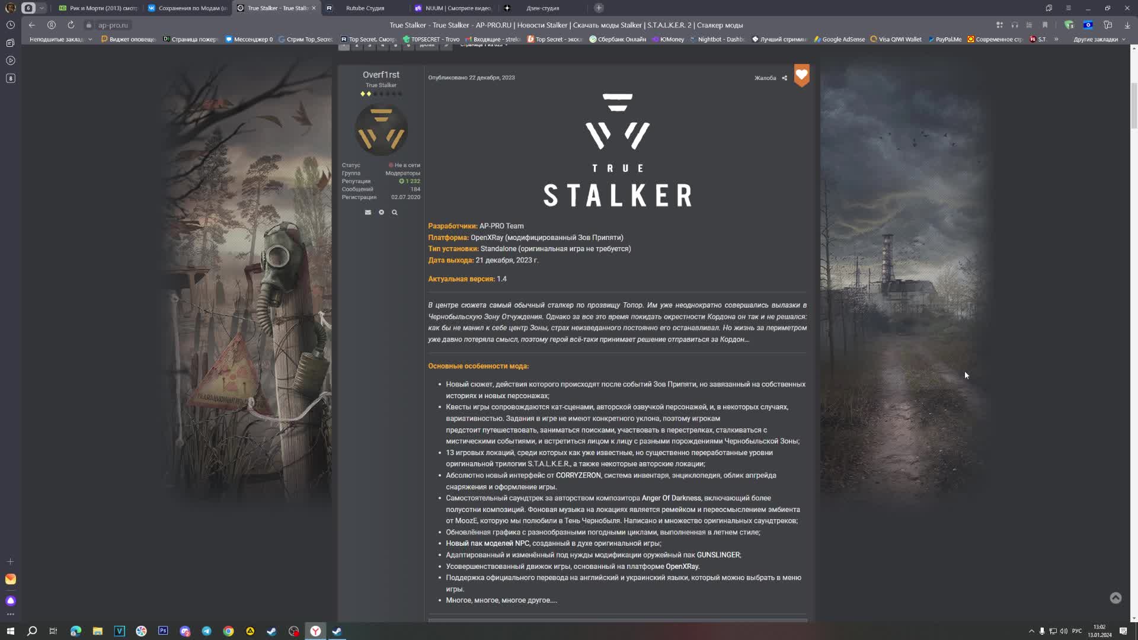This screenshot has width=1138, height=640.
Task: Switch to the Рик и Морти tab
Action: point(98,8)
